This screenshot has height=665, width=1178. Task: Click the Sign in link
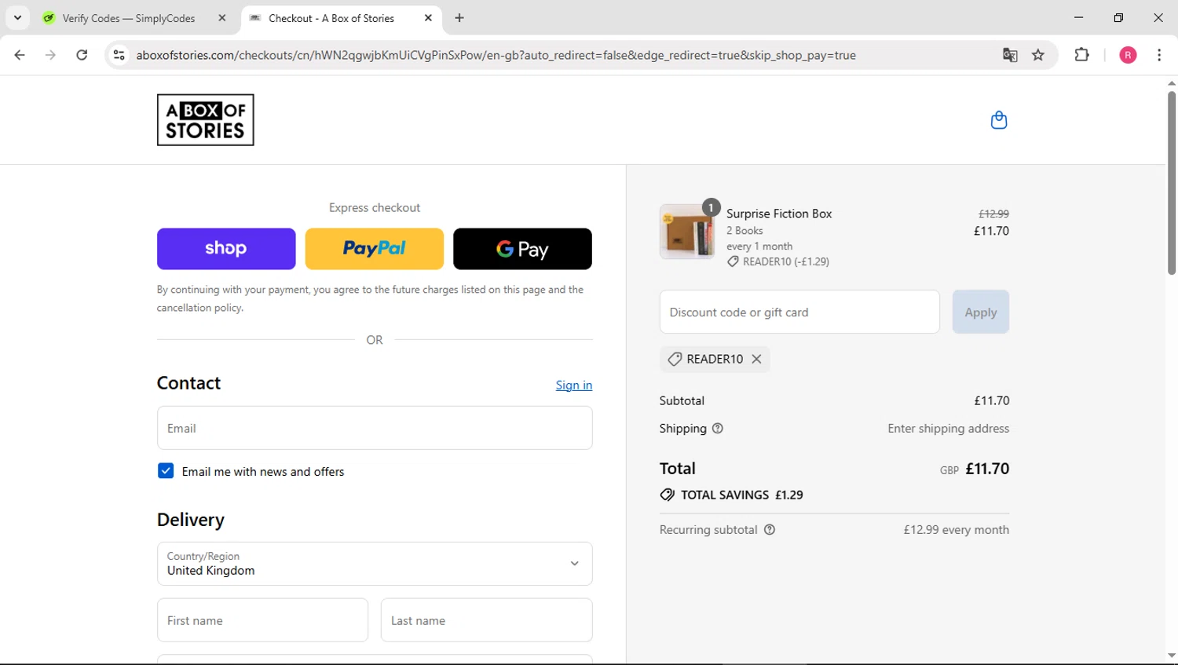(x=574, y=385)
